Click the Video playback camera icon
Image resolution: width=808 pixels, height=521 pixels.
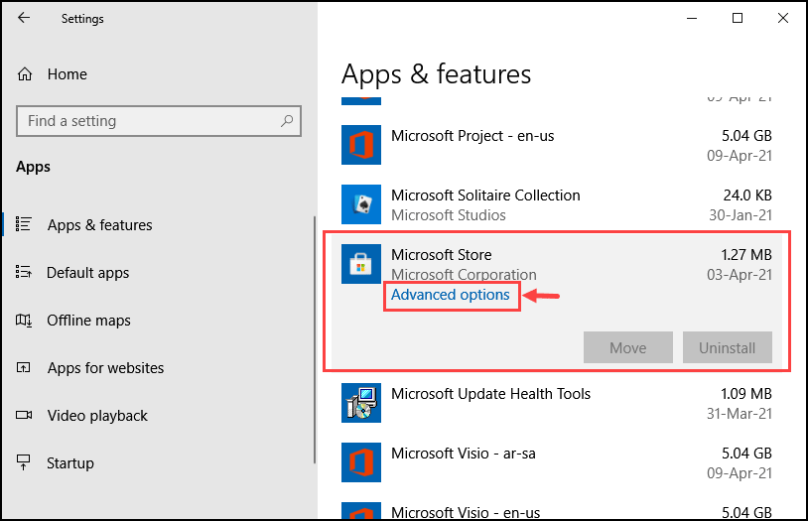(24, 415)
